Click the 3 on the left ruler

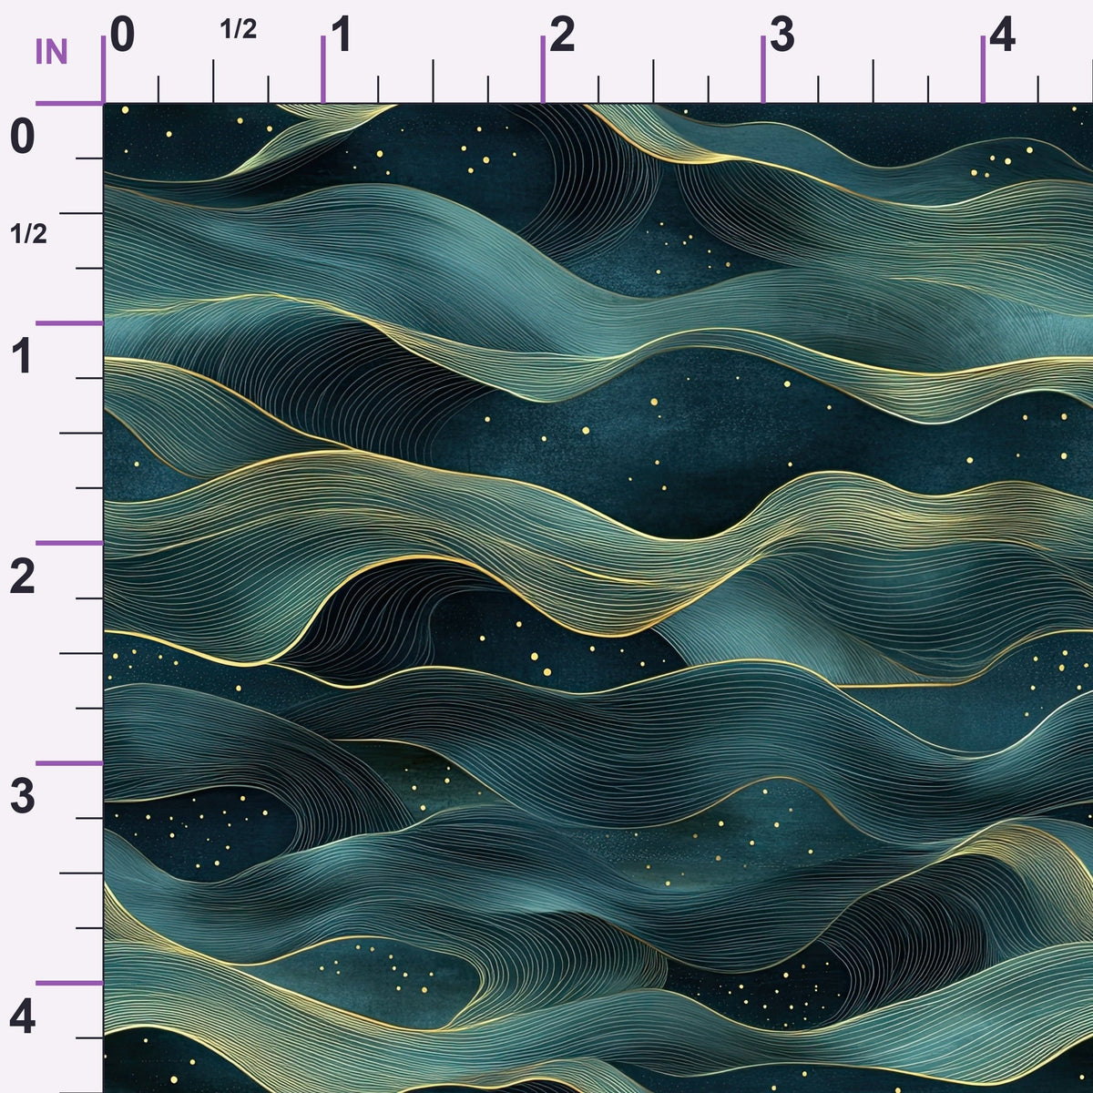click(x=22, y=797)
